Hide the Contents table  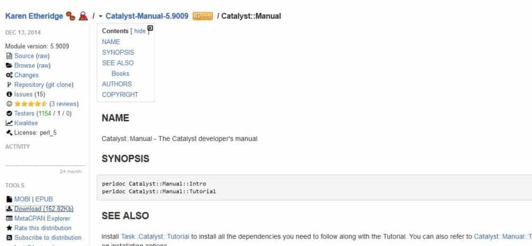tap(139, 31)
